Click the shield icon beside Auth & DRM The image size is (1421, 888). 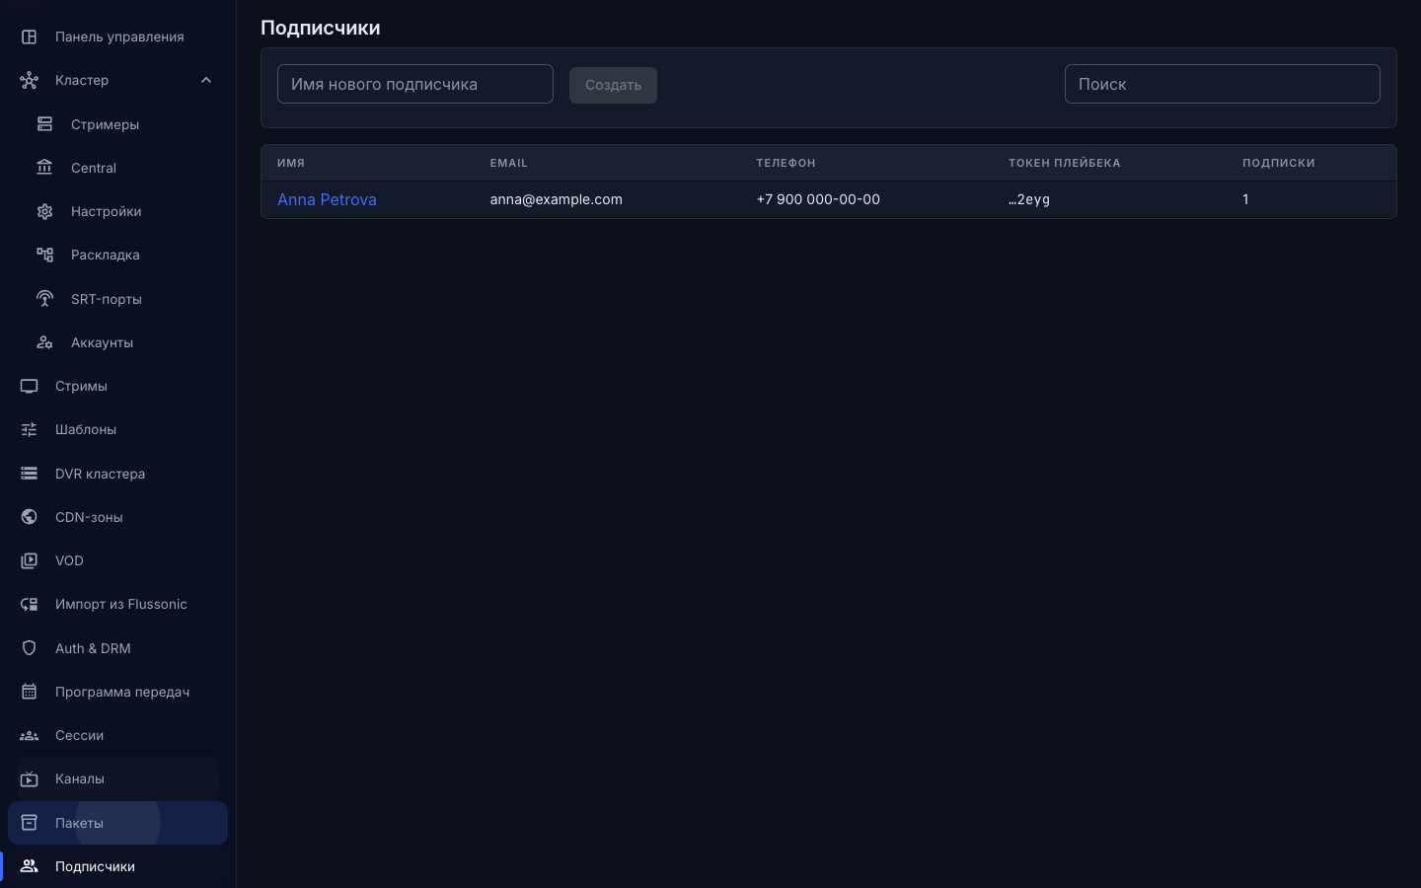pyautogui.click(x=30, y=648)
